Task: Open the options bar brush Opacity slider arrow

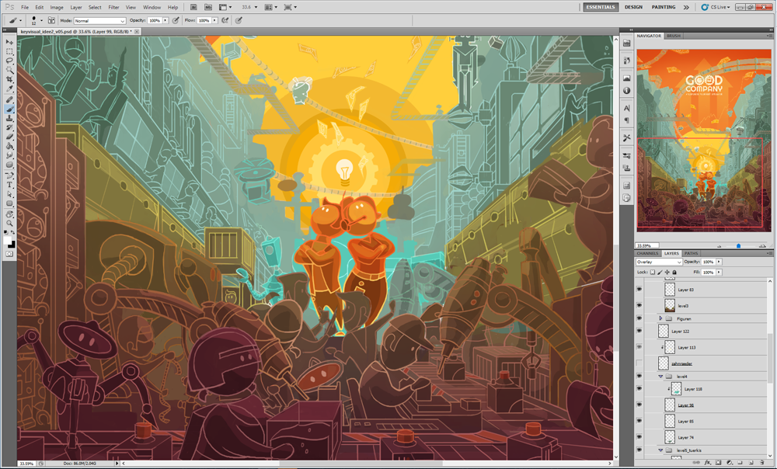Action: click(x=166, y=21)
